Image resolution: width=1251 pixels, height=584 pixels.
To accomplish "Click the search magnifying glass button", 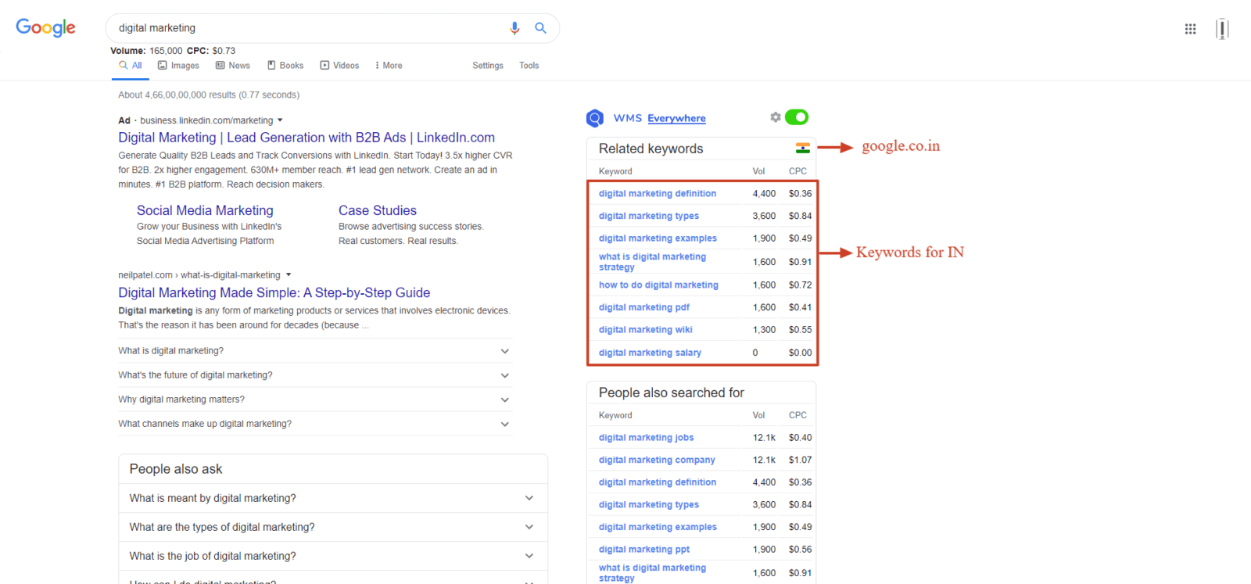I will pos(540,28).
